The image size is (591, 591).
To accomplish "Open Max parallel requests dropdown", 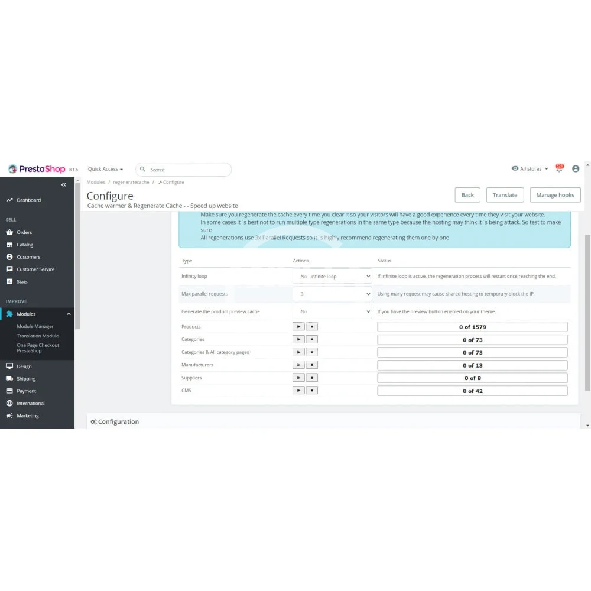I will [x=332, y=294].
